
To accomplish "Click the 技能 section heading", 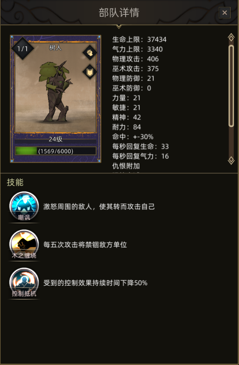I will (x=15, y=182).
